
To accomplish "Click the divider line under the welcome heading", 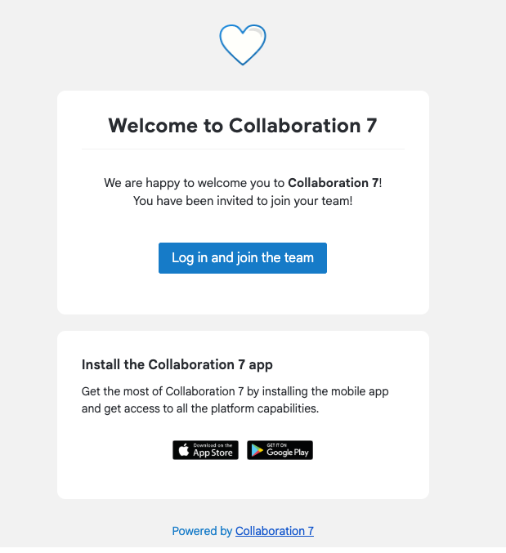I will coord(243,149).
